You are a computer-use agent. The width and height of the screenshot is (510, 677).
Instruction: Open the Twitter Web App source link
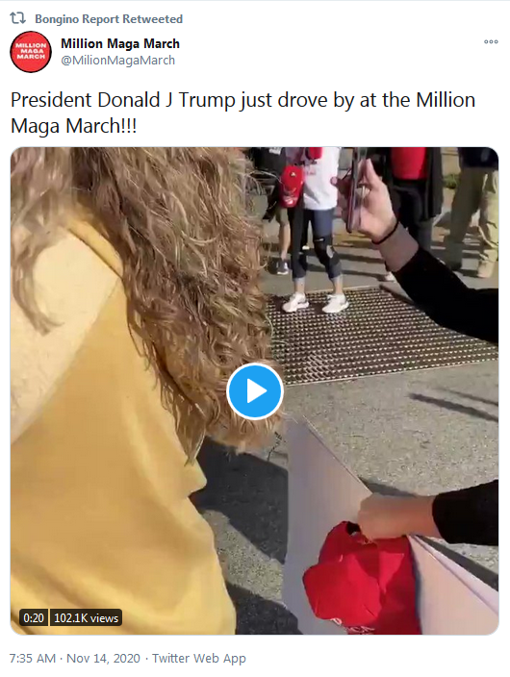199,658
